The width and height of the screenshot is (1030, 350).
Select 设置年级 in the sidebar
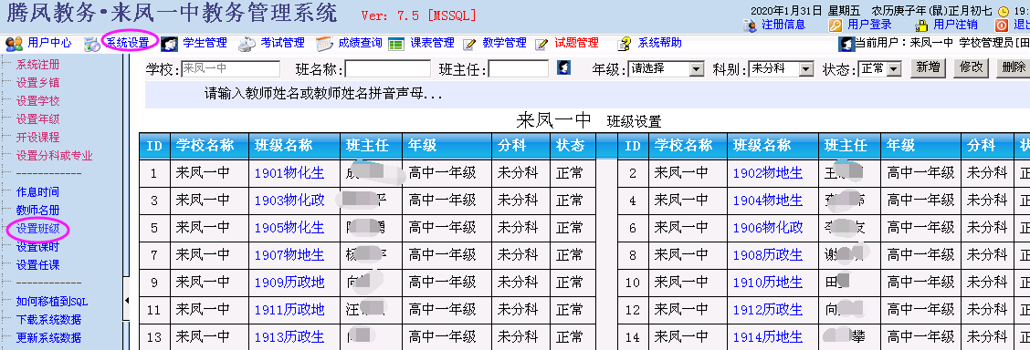click(x=37, y=119)
